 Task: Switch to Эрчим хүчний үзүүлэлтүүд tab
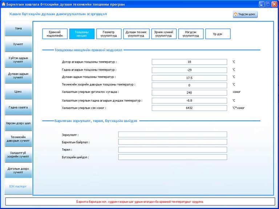(164, 34)
